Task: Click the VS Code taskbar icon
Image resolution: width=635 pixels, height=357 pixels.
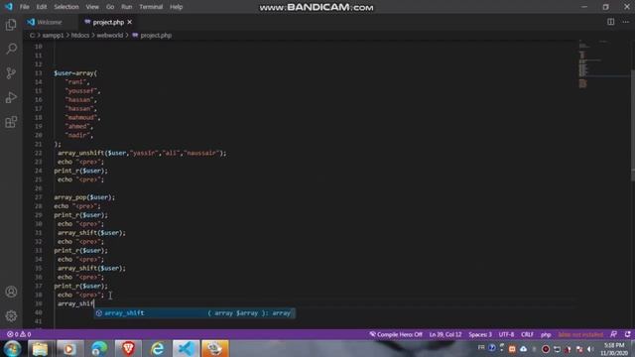Action: point(187,348)
